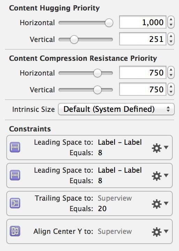179x251 pixels.
Task: Click Hugging Priority Horizontal slider knob
Action: point(109,23)
